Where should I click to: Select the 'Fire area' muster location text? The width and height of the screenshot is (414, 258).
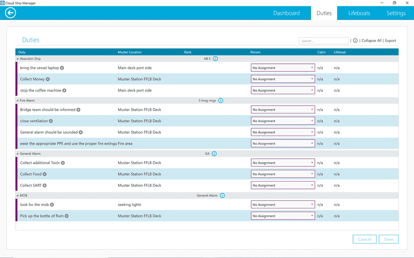(125, 144)
